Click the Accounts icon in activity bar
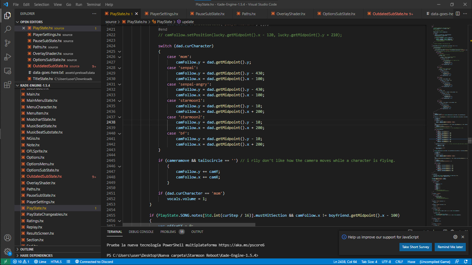472x265 pixels. click(7, 238)
